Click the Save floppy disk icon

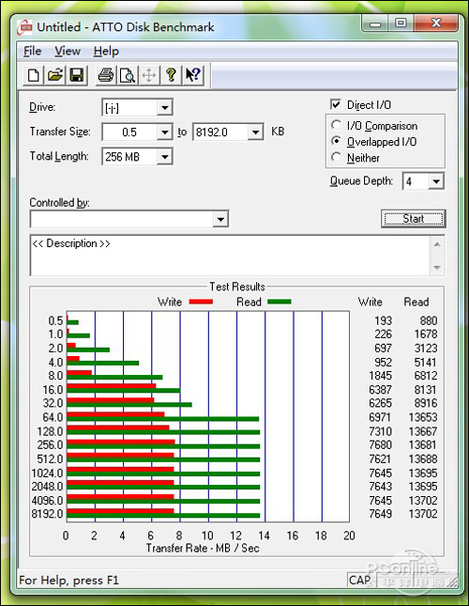coord(77,75)
